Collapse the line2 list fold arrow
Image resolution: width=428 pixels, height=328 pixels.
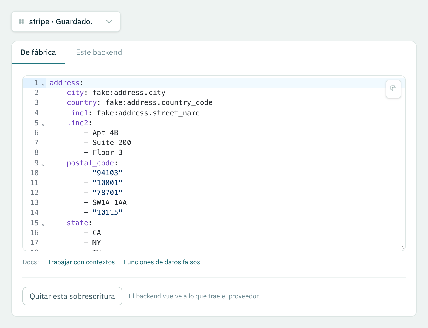[x=43, y=124]
